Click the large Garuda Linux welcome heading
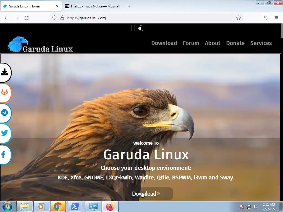Screen dimensions: 283x212 coord(146,155)
